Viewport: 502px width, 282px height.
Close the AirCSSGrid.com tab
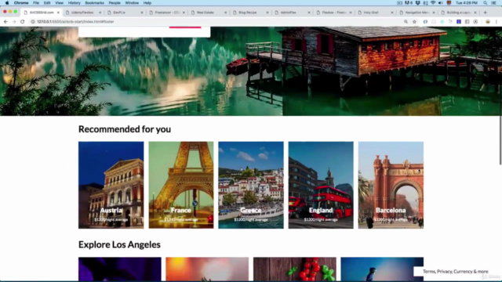coord(58,13)
